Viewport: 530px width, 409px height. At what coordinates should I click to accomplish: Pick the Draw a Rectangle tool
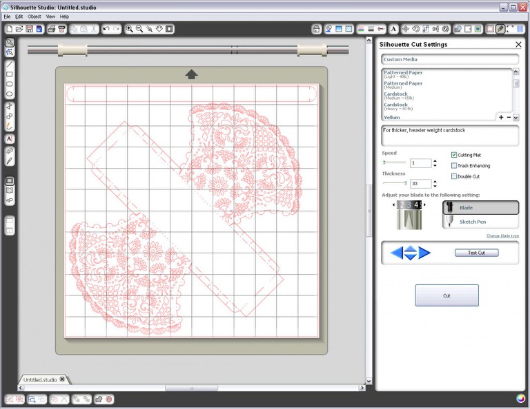[10, 74]
